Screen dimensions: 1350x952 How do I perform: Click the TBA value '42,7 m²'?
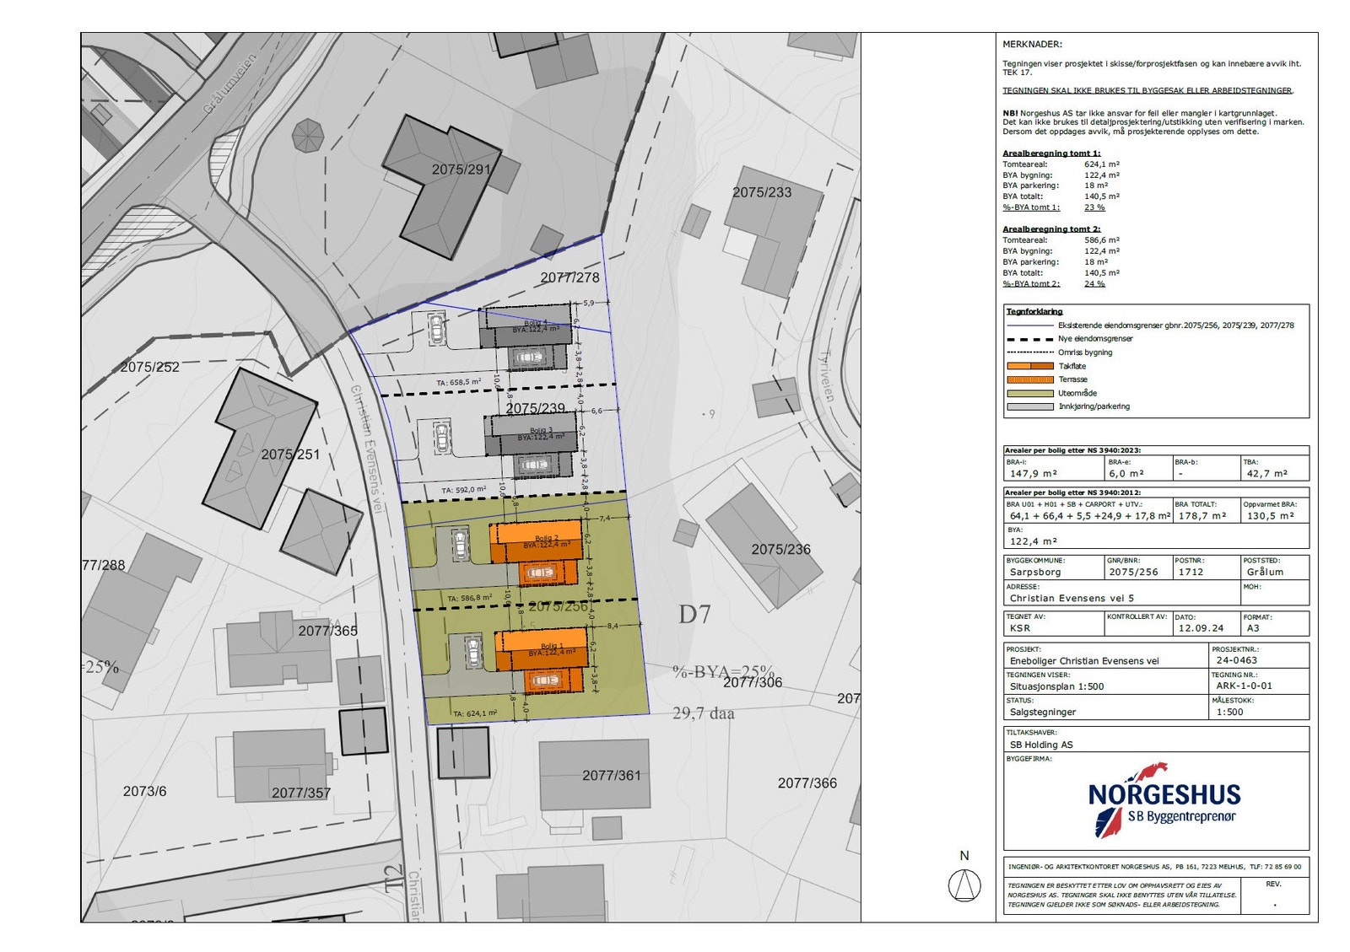pos(1267,474)
